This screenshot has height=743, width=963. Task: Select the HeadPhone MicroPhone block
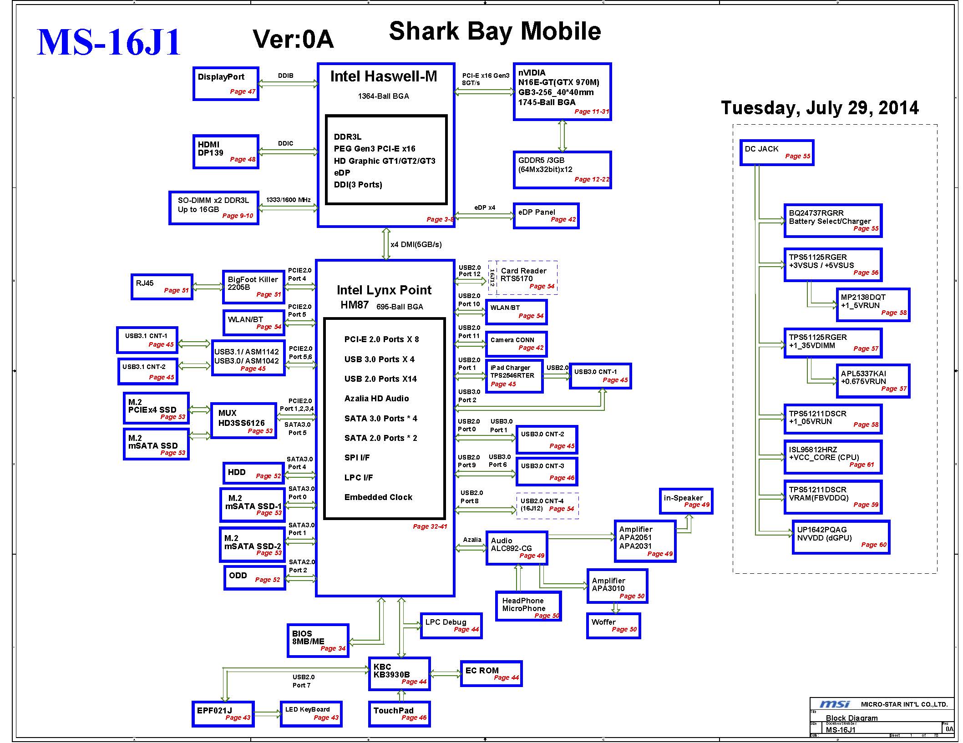(528, 606)
